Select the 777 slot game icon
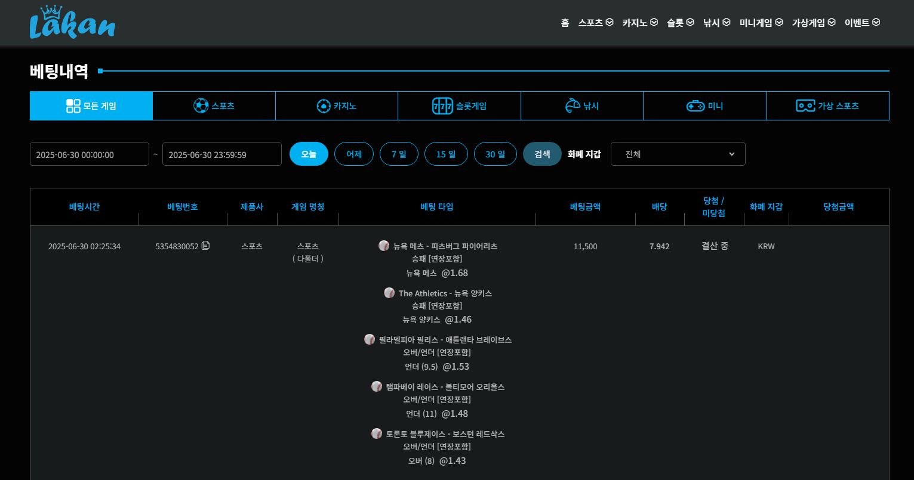914x480 pixels. tap(442, 106)
